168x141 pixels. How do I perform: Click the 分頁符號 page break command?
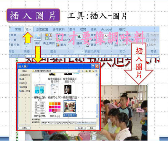14,45
